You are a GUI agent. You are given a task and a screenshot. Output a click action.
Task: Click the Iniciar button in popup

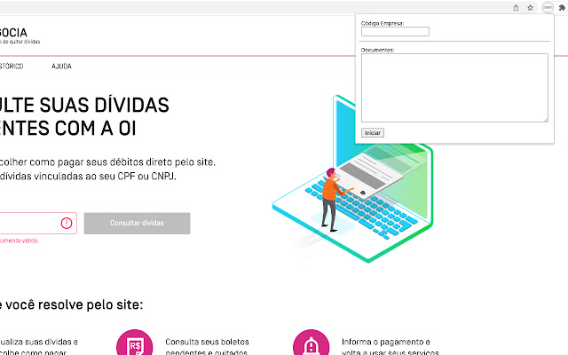(373, 132)
